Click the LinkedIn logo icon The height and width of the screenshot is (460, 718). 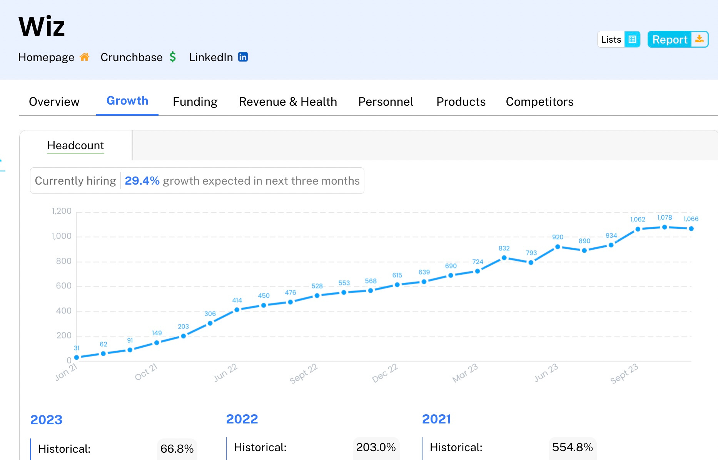click(243, 57)
